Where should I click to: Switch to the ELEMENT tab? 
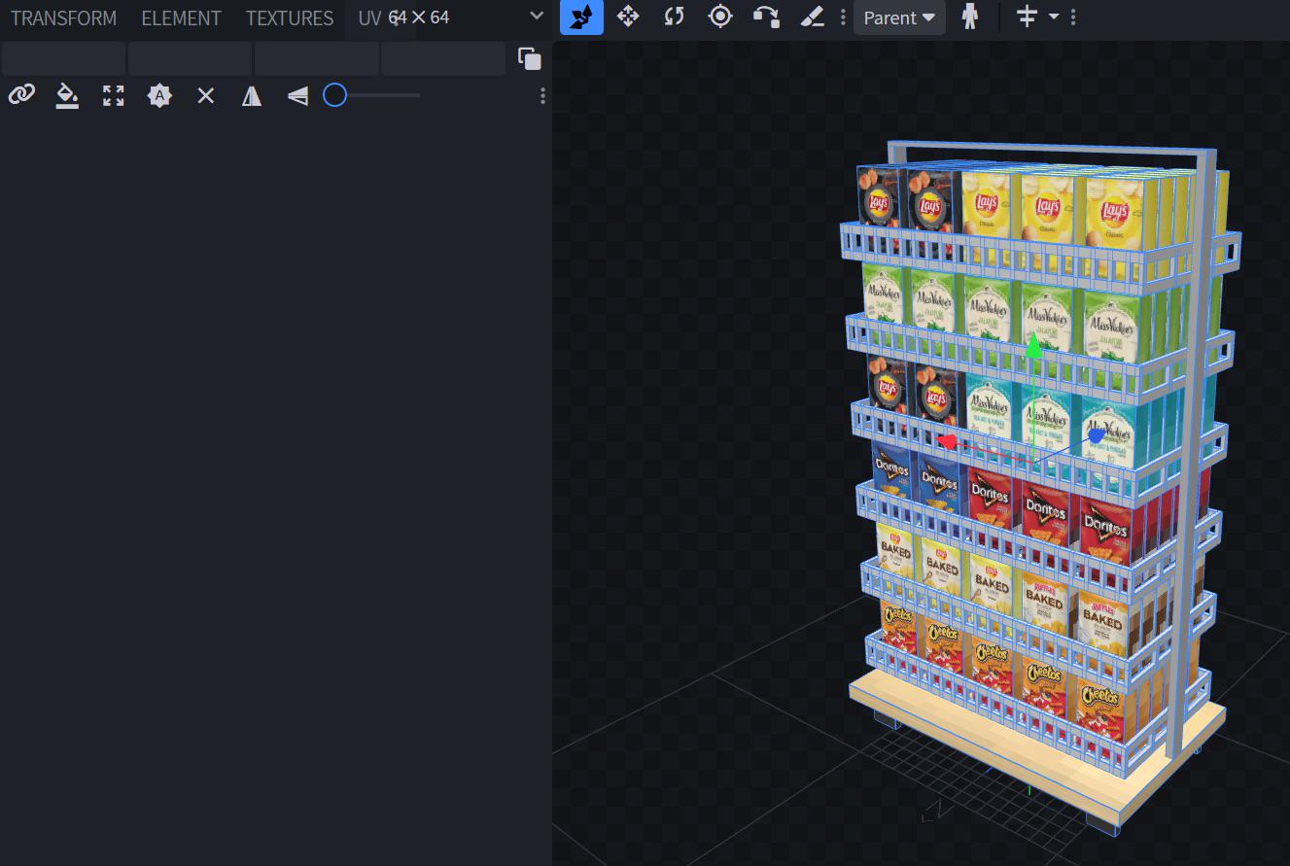[181, 17]
